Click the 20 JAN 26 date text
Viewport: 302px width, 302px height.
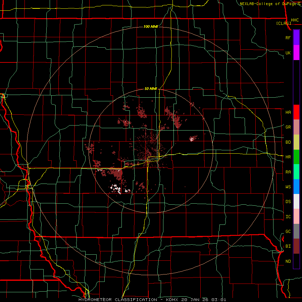pyautogui.click(x=194, y=300)
